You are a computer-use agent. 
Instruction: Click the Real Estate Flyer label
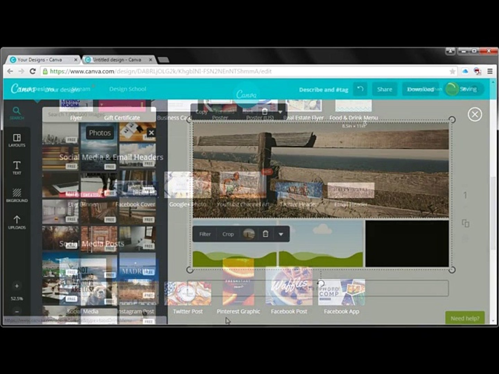coord(303,118)
